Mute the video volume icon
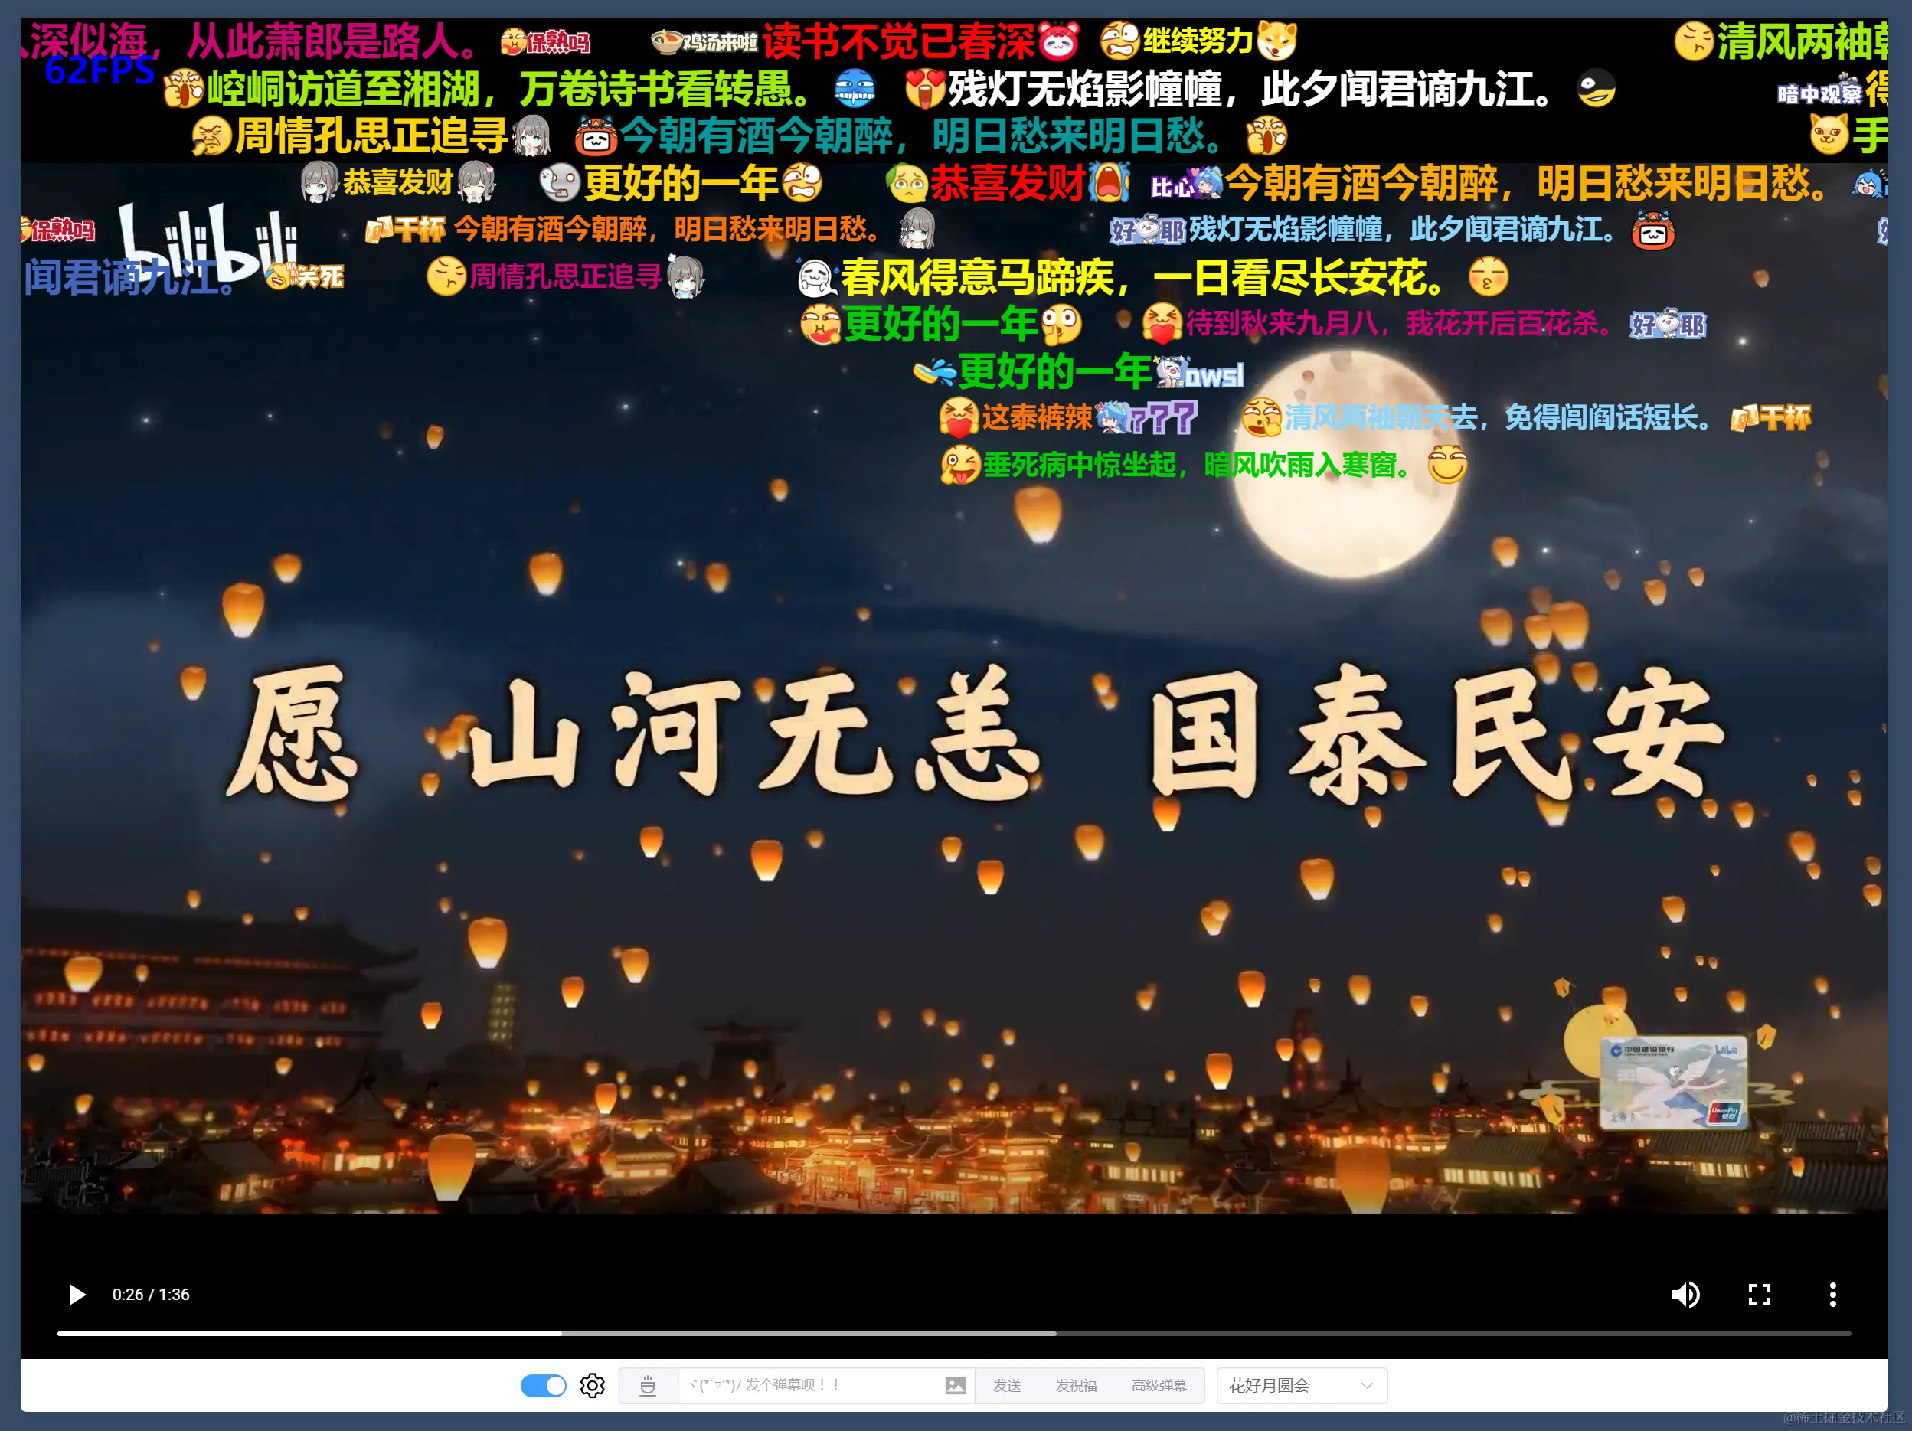The width and height of the screenshot is (1912, 1431). (x=1685, y=1295)
